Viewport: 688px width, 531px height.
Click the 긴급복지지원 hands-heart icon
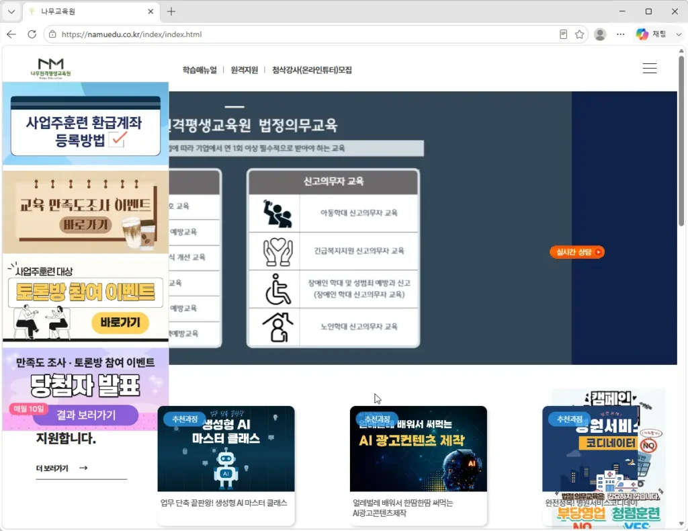pos(277,251)
